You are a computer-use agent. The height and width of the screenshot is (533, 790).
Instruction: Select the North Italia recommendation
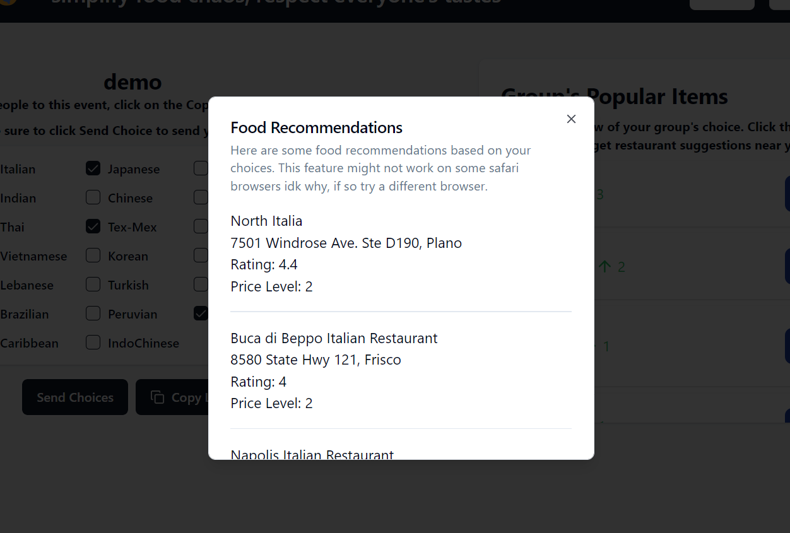(266, 221)
